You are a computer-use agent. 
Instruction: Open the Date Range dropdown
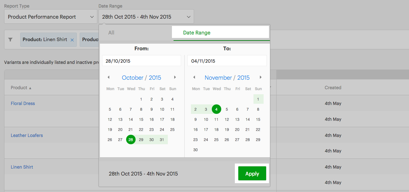click(x=146, y=17)
